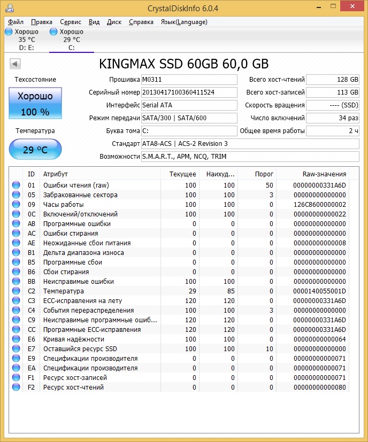
Task: Click the Стандарт ATA8-ACS field
Action: [250, 143]
